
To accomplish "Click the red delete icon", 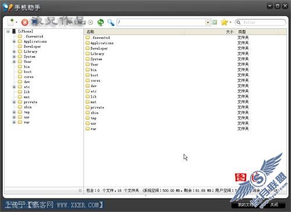I will pyautogui.click(x=24, y=23).
